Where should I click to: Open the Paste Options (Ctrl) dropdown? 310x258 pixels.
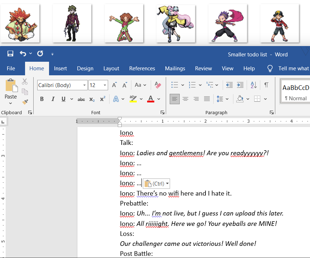tap(156, 184)
